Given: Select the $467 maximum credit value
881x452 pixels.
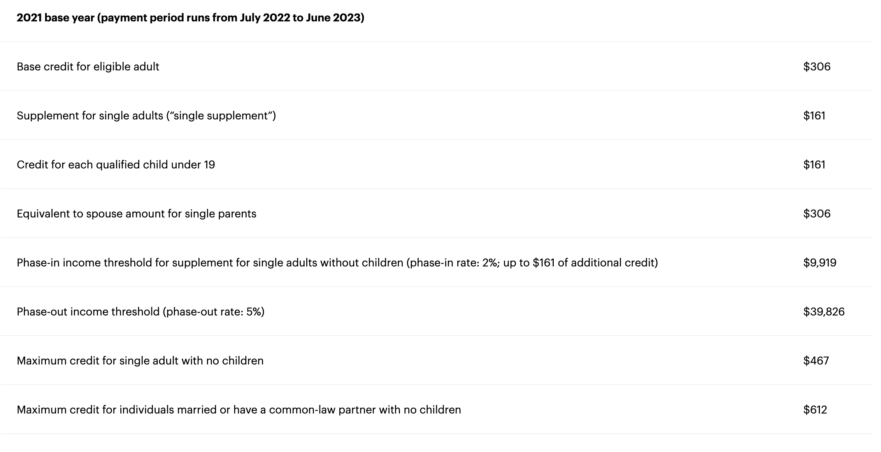Looking at the screenshot, I should (x=816, y=361).
